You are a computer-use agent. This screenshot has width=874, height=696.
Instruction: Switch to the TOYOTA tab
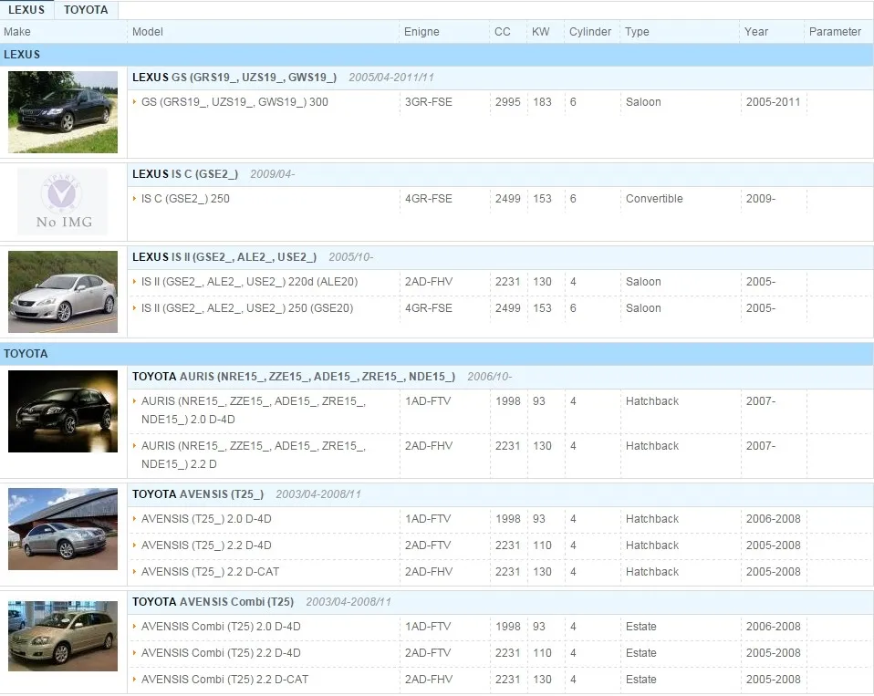pos(86,10)
